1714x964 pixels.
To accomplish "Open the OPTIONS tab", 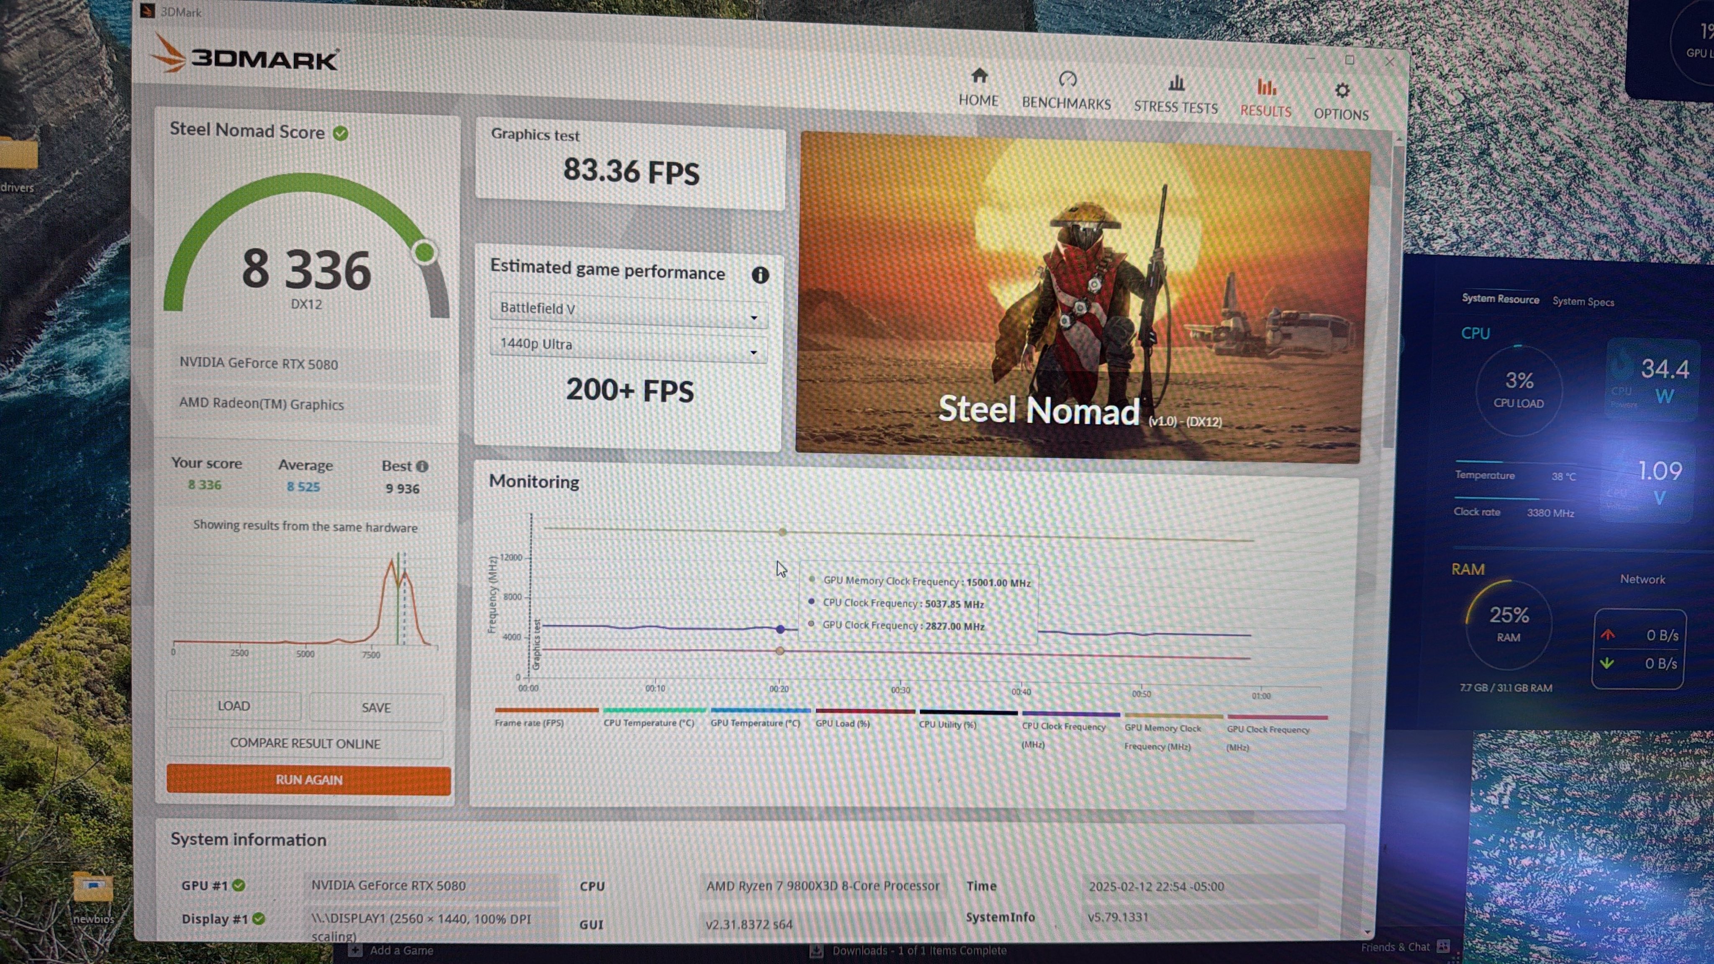I will tap(1341, 102).
